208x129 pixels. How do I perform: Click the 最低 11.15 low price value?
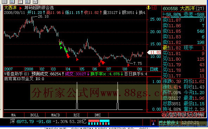click(x=194, y=104)
